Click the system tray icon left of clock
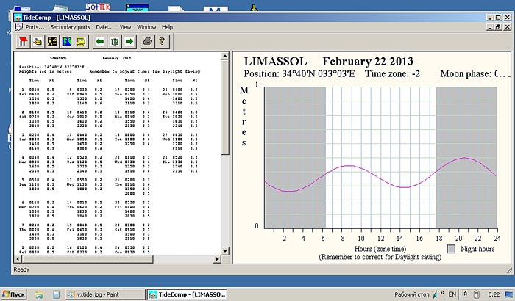Viewport: 515px width, 301px height. [x=477, y=294]
